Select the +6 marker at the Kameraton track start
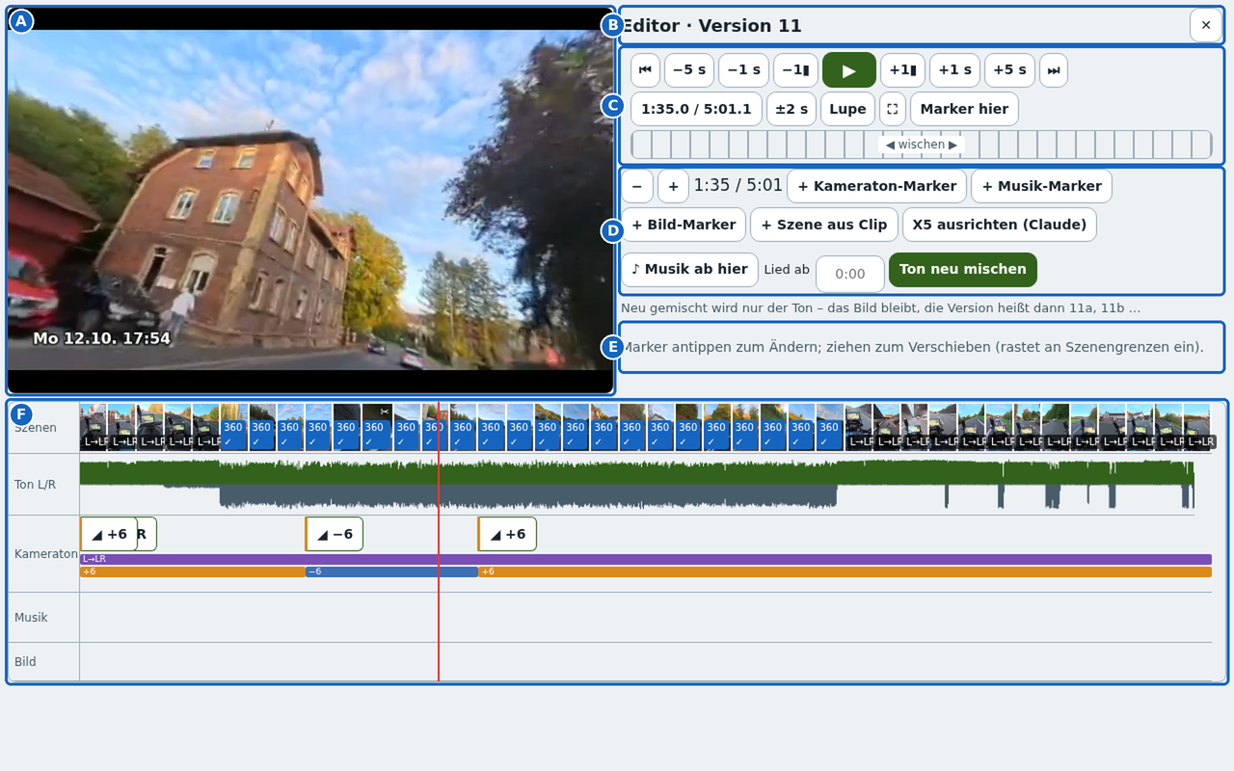 click(109, 534)
